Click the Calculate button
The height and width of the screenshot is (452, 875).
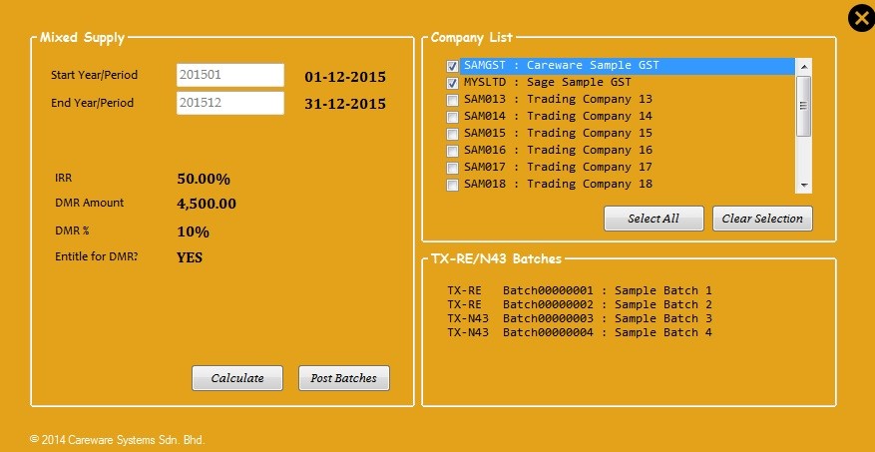click(x=237, y=378)
